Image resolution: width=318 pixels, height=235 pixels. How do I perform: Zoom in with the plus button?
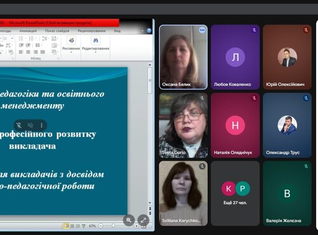click(136, 226)
